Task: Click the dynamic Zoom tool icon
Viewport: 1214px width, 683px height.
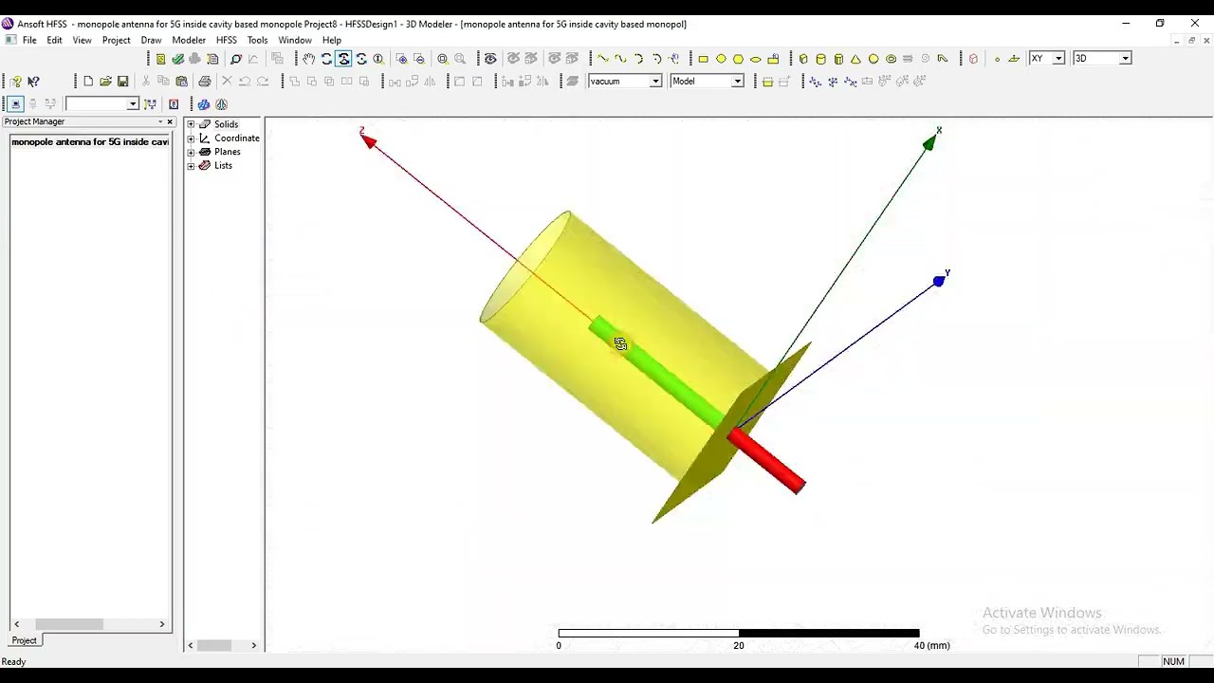Action: [378, 59]
